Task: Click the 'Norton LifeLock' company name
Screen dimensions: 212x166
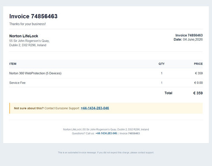Action: tap(24, 36)
